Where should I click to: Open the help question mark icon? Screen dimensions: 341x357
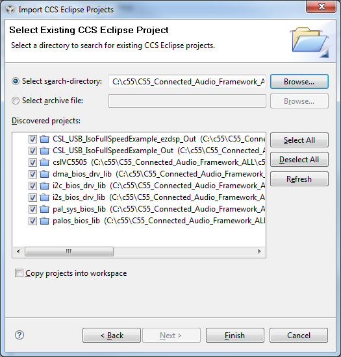pos(19,335)
